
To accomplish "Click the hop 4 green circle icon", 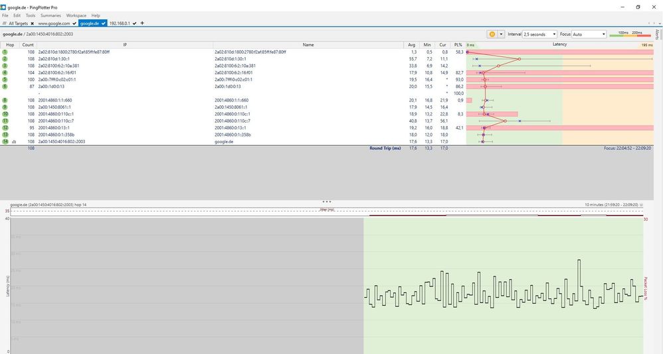I will (x=5, y=72).
